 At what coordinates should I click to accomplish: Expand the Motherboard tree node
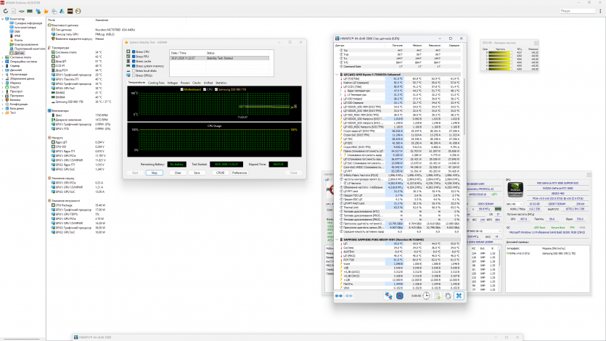coord(4,57)
